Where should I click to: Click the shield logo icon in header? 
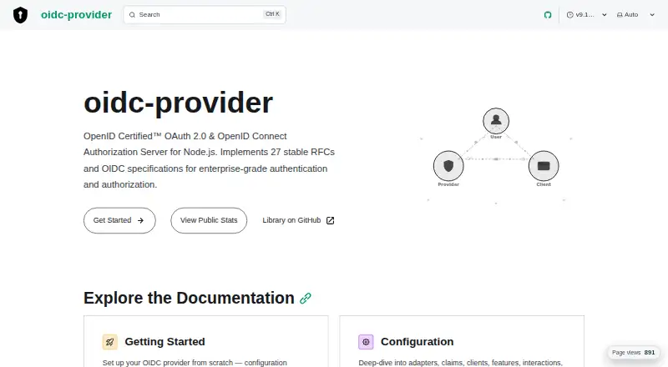pyautogui.click(x=20, y=15)
